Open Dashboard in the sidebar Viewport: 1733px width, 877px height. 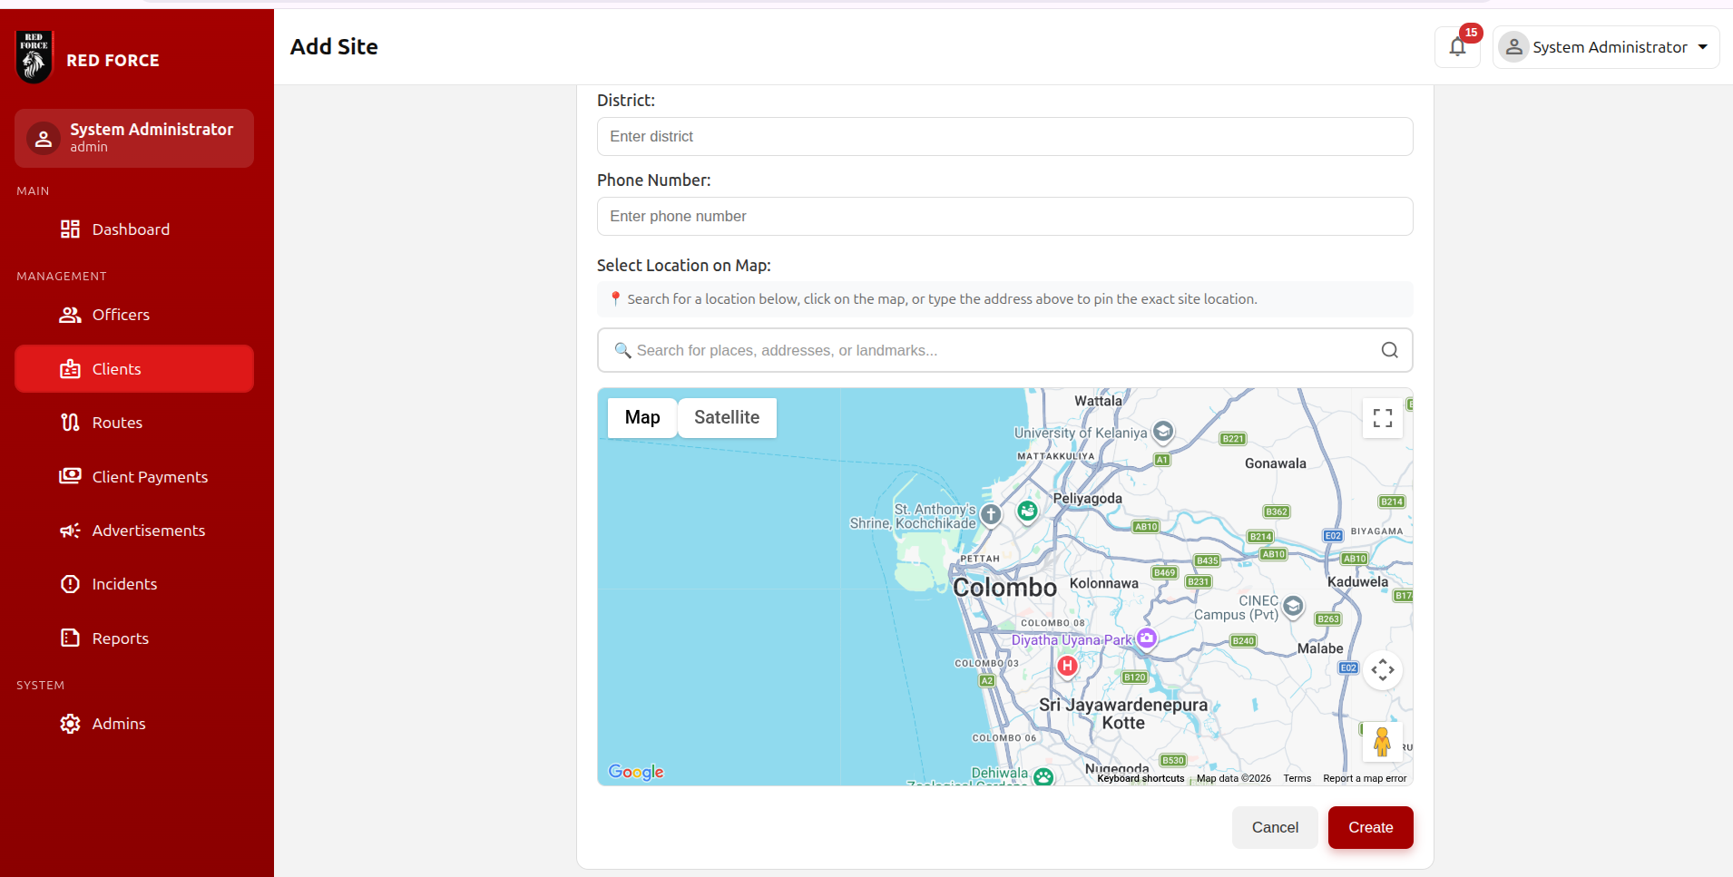131,229
